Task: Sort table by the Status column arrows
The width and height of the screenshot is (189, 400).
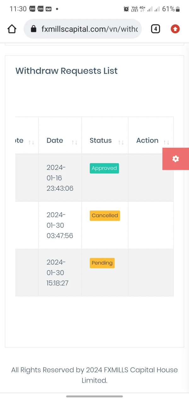Action: click(x=121, y=142)
